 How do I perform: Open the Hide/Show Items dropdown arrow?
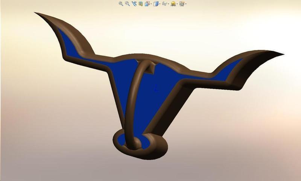tap(168, 4)
